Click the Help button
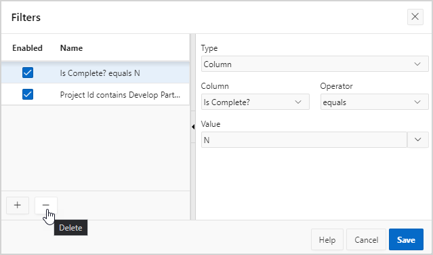Viewport: 433px width, 255px height. point(327,239)
